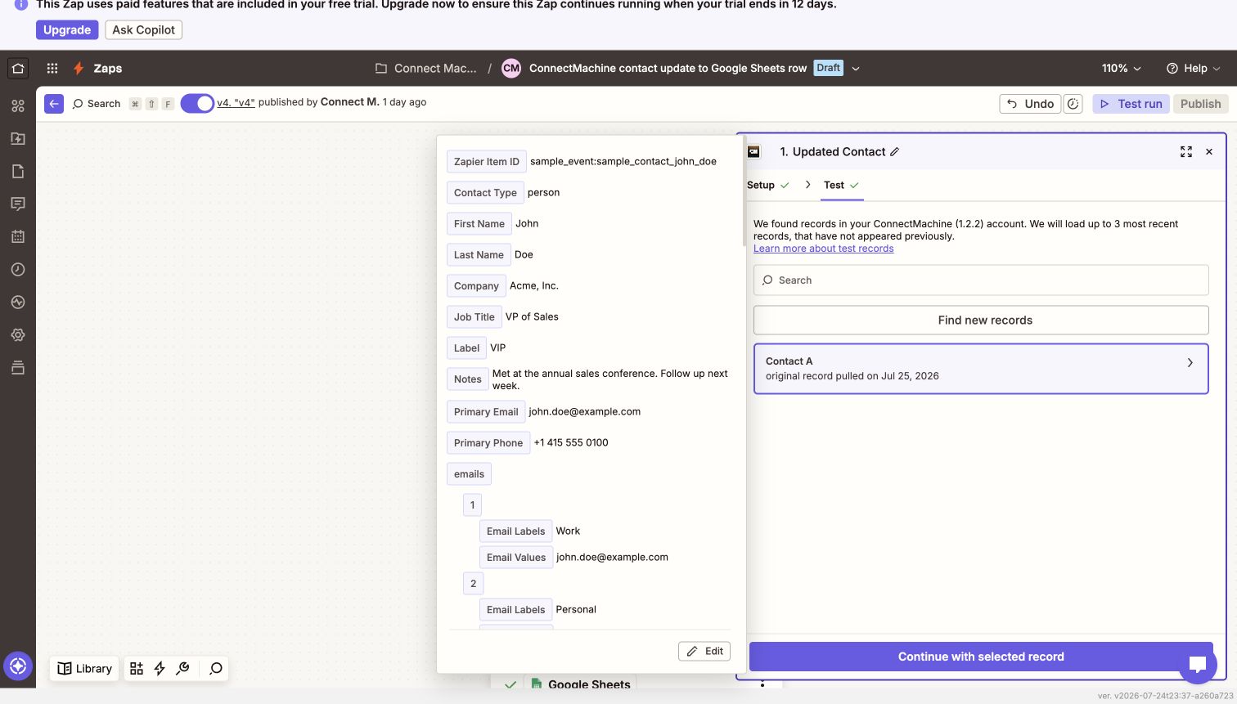1237x704 pixels.
Task: Click the version history clock icon beside Undo
Action: point(1073,104)
